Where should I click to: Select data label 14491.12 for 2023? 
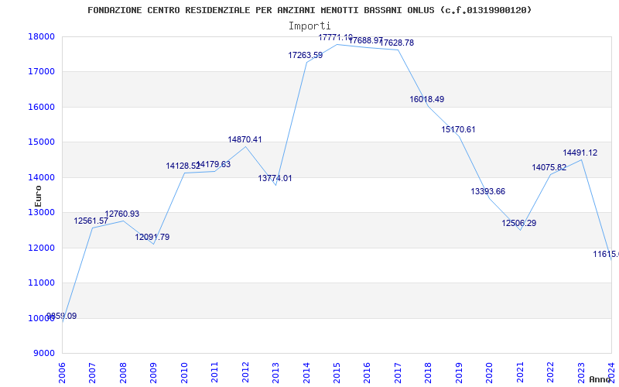pyautogui.click(x=580, y=153)
